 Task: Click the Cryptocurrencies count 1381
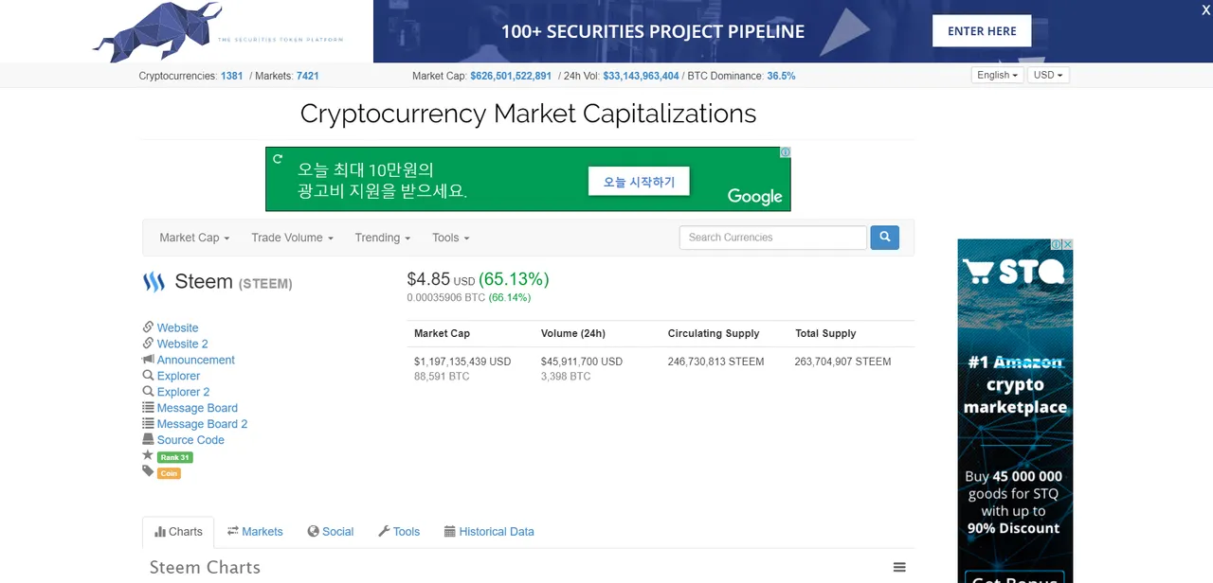point(231,76)
